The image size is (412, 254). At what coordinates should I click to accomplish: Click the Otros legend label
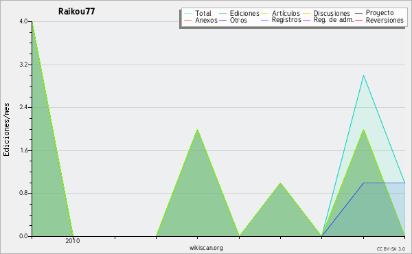238,20
